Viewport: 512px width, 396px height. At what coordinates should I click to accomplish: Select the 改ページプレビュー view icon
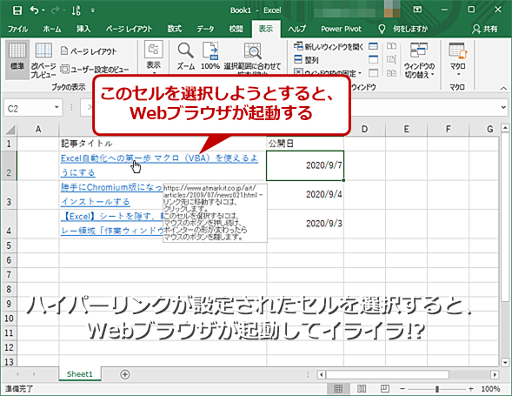[x=43, y=51]
